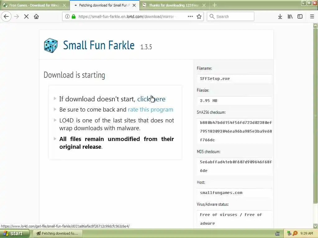This screenshot has height=238, width=318.
Task: Click the vertical scrollbar thumb
Action: [315, 116]
